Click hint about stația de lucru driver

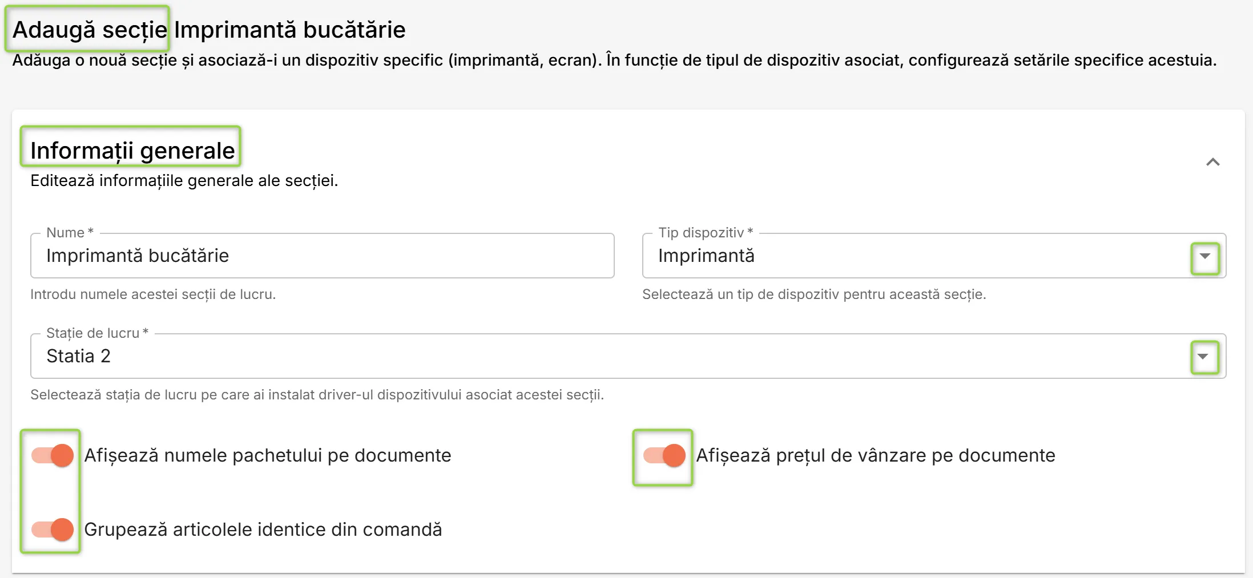pos(317,395)
